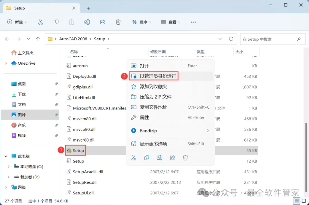
Task: Open the 排序 sort dropdown
Action: coord(142,22)
